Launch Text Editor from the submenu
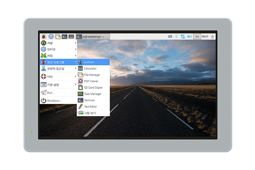This screenshot has width=255, height=170. coord(93,107)
